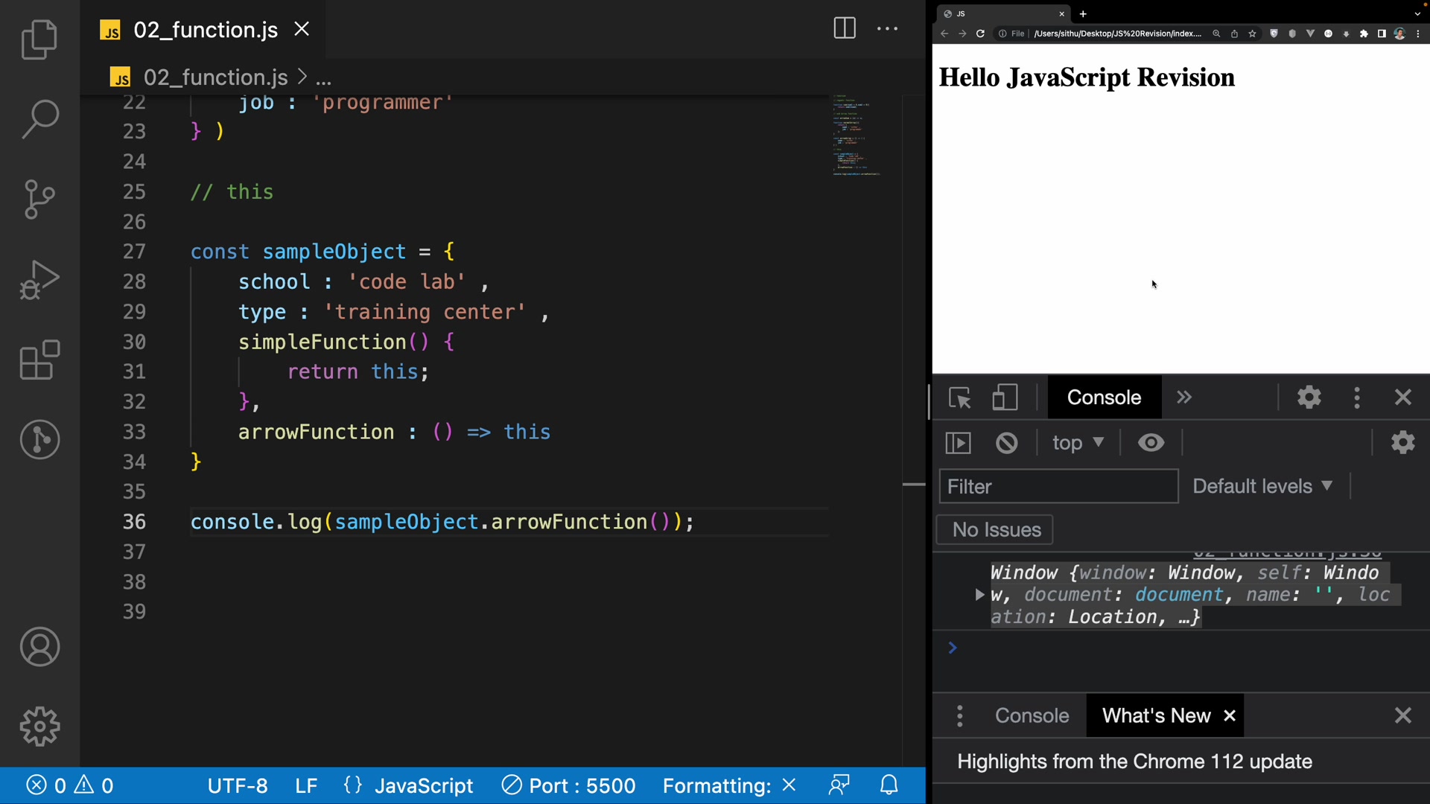This screenshot has width=1430, height=804.
Task: Switch to the drawer Console tab
Action: point(1032,716)
